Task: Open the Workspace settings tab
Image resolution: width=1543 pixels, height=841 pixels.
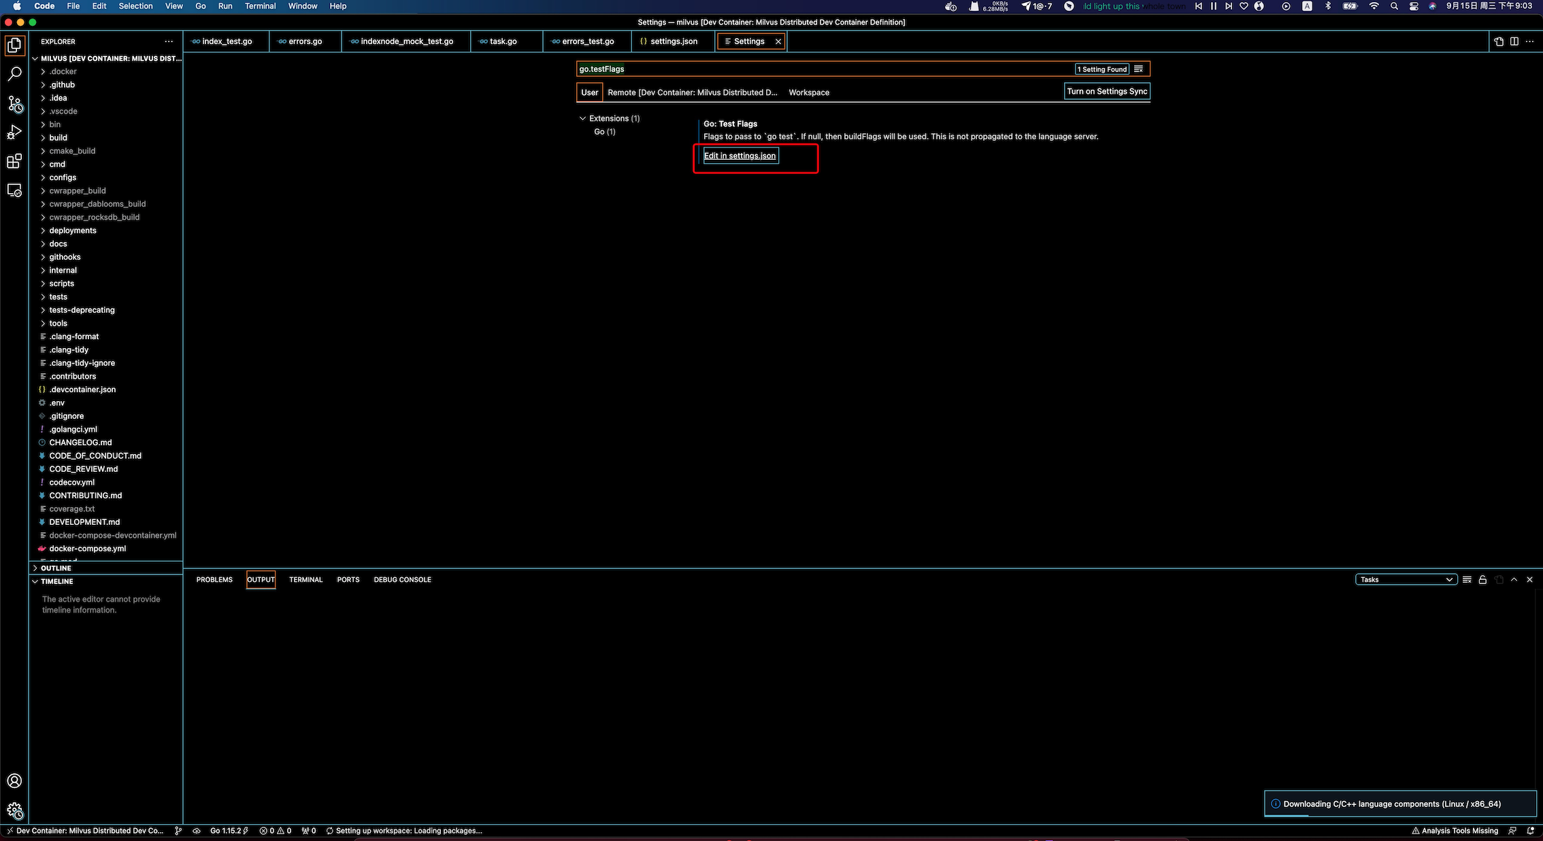Action: click(808, 92)
